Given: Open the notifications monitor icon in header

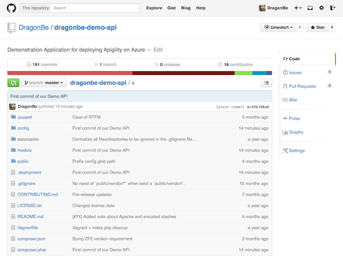Looking at the screenshot, I should click(310, 8).
